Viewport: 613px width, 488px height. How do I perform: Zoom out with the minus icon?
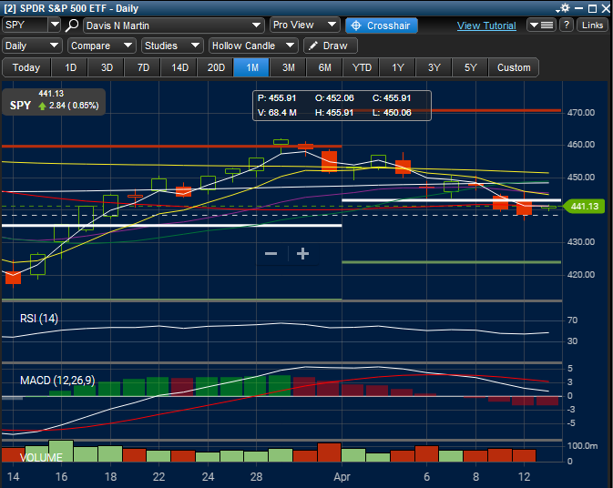pyautogui.click(x=271, y=254)
